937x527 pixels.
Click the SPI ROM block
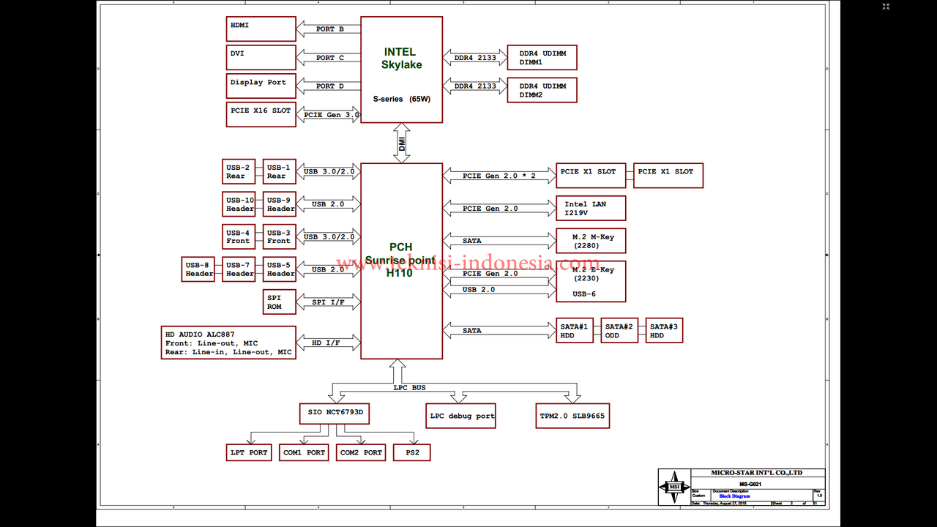click(280, 302)
